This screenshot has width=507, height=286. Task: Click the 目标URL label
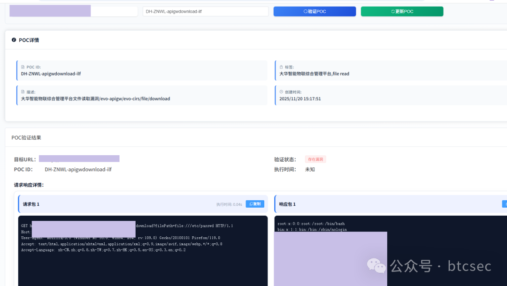click(24, 159)
